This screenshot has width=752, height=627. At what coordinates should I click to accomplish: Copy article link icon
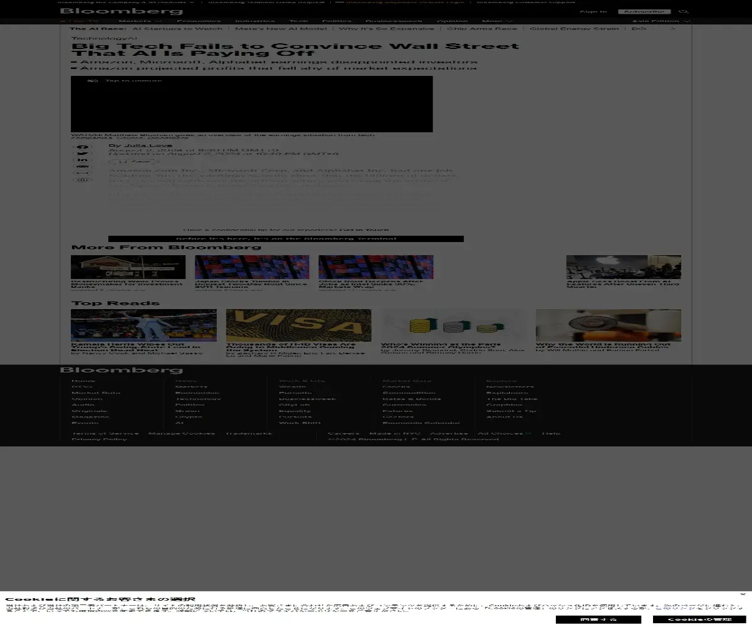[x=83, y=173]
